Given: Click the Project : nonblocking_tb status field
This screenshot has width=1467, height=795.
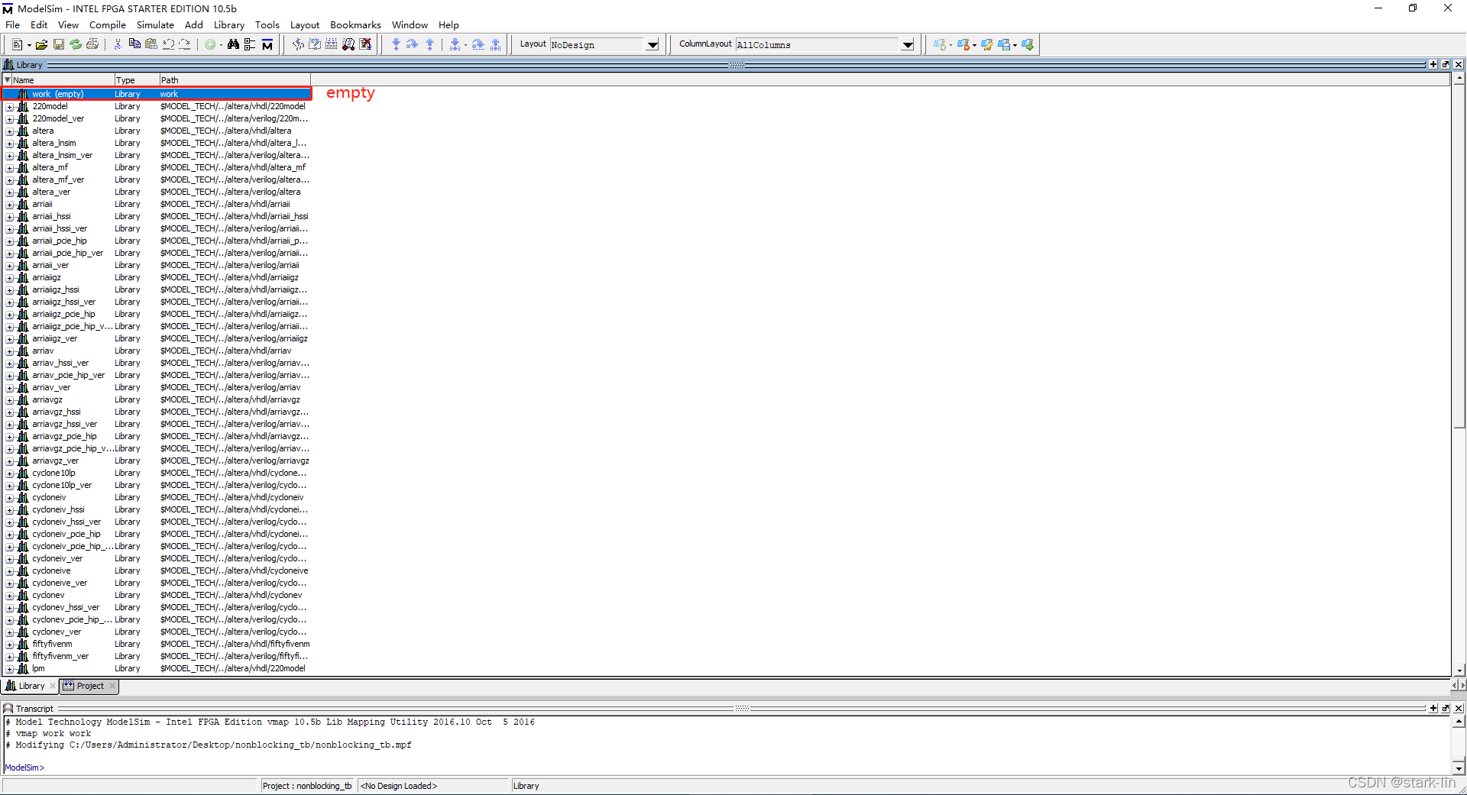Looking at the screenshot, I should (x=307, y=786).
